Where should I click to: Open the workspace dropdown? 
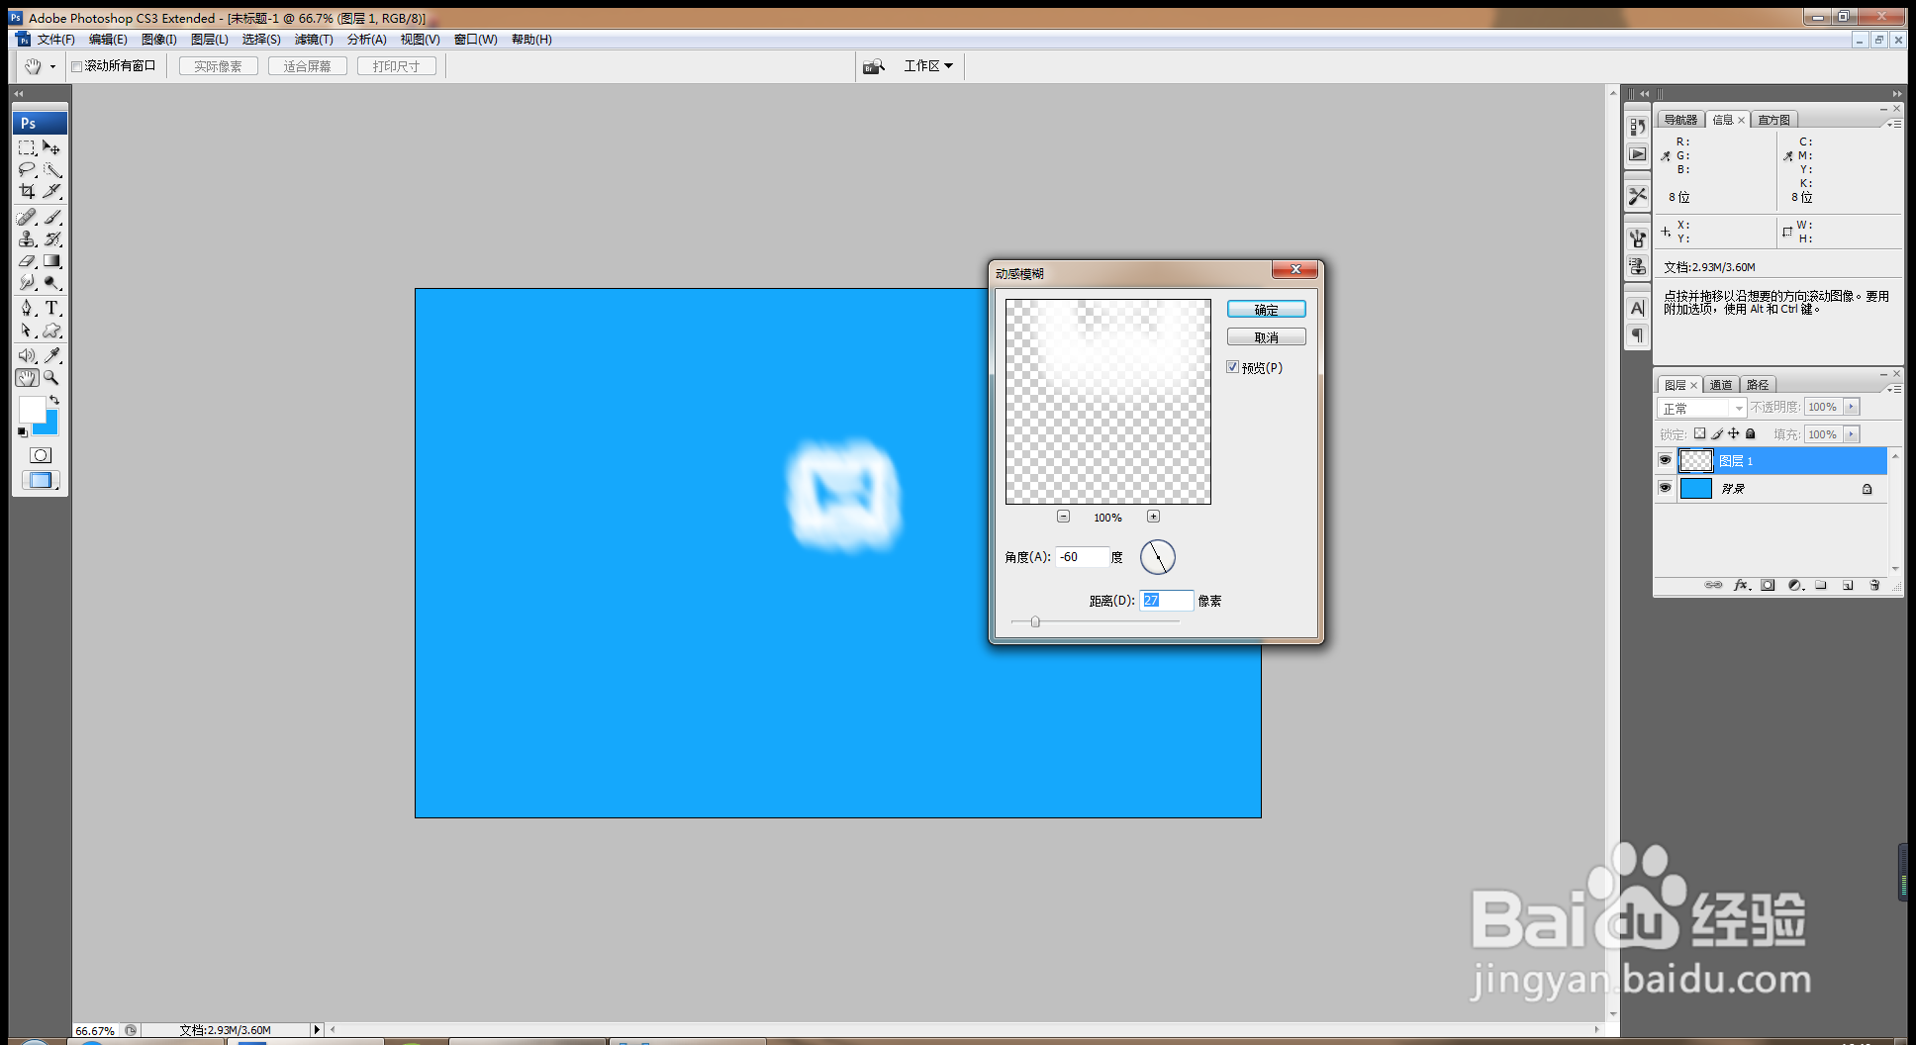pos(928,66)
